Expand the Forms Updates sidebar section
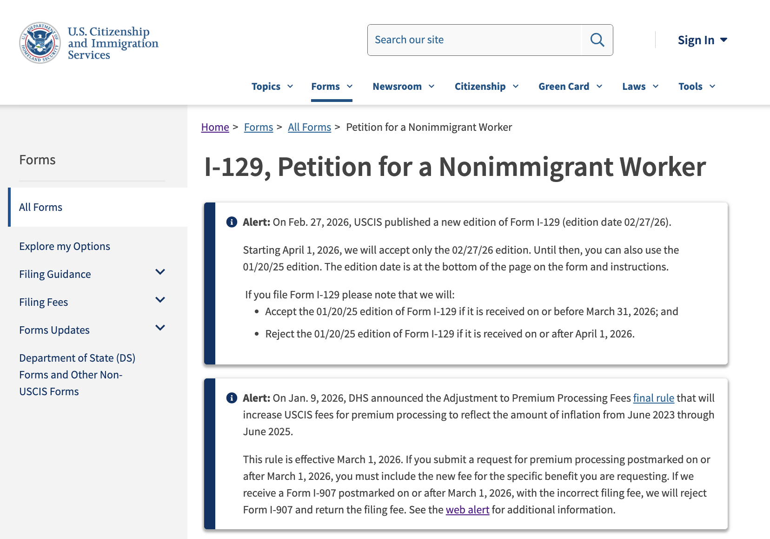This screenshot has height=539, width=770. 160,328
